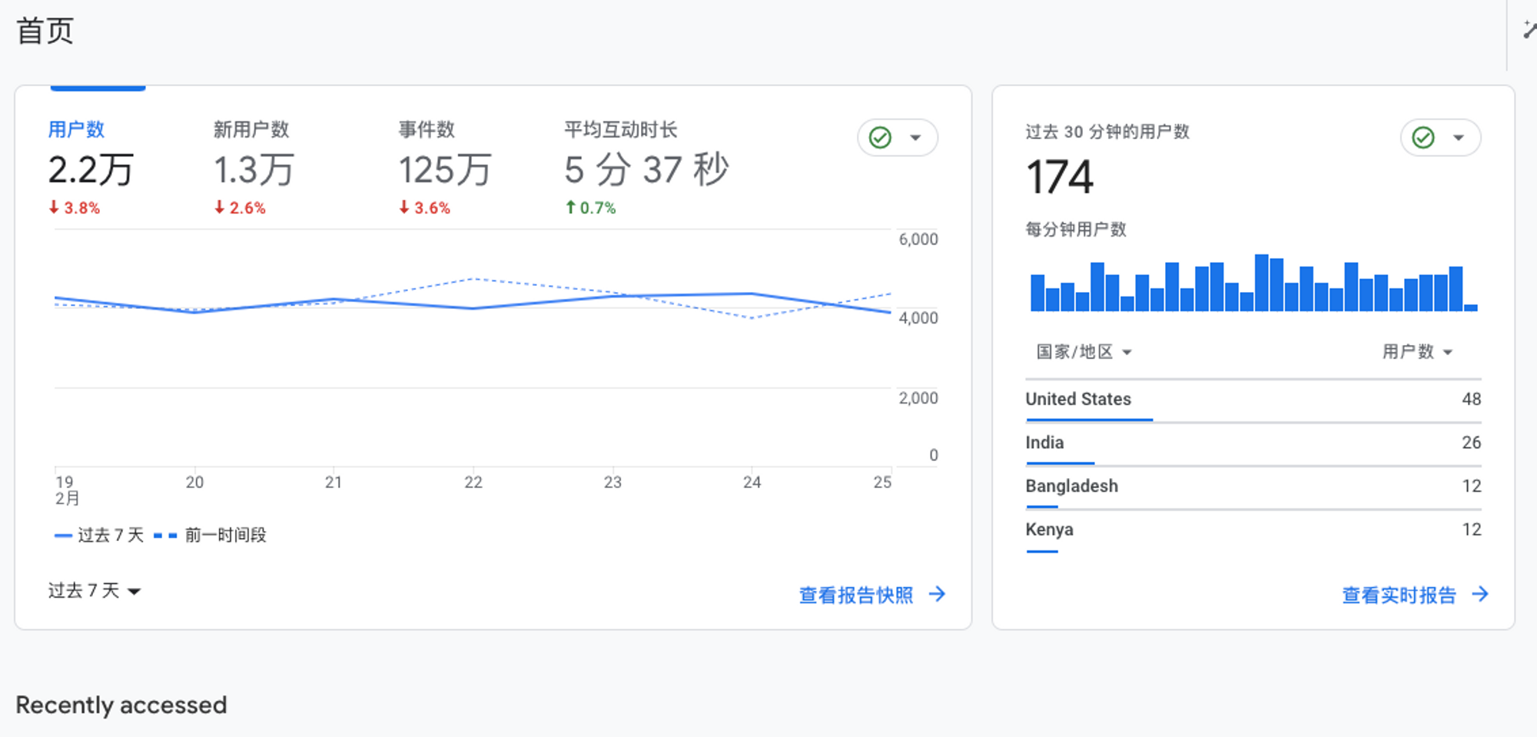Open dropdown arrow beside realtime card check icon
Viewport: 1537px width, 737px height.
tap(1459, 138)
